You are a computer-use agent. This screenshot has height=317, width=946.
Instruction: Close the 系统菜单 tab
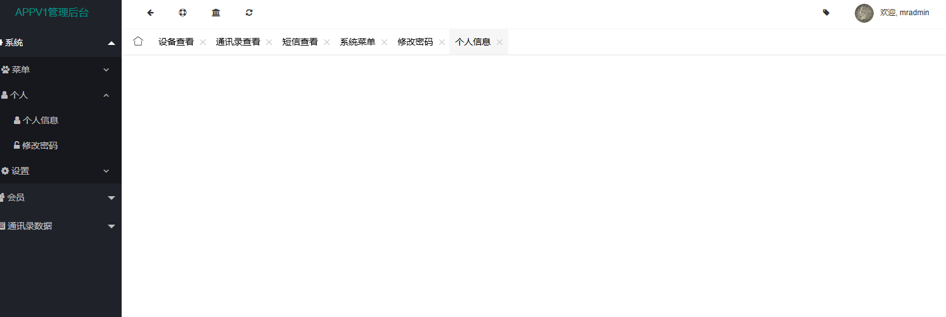(384, 42)
